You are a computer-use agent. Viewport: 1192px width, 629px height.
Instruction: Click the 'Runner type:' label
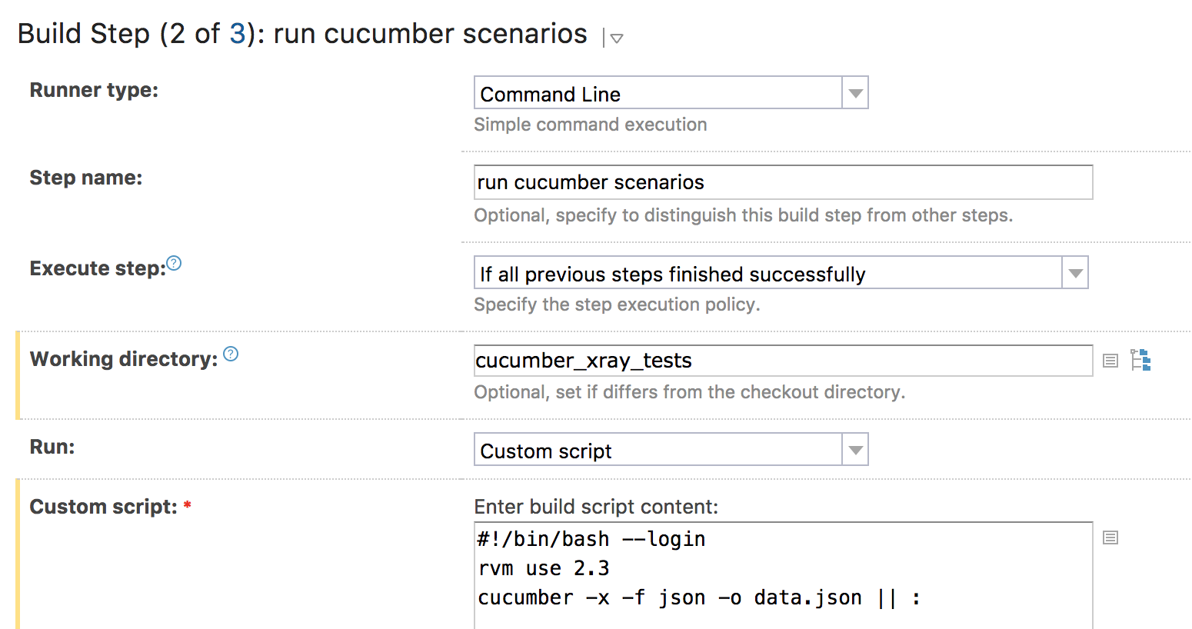(x=94, y=90)
